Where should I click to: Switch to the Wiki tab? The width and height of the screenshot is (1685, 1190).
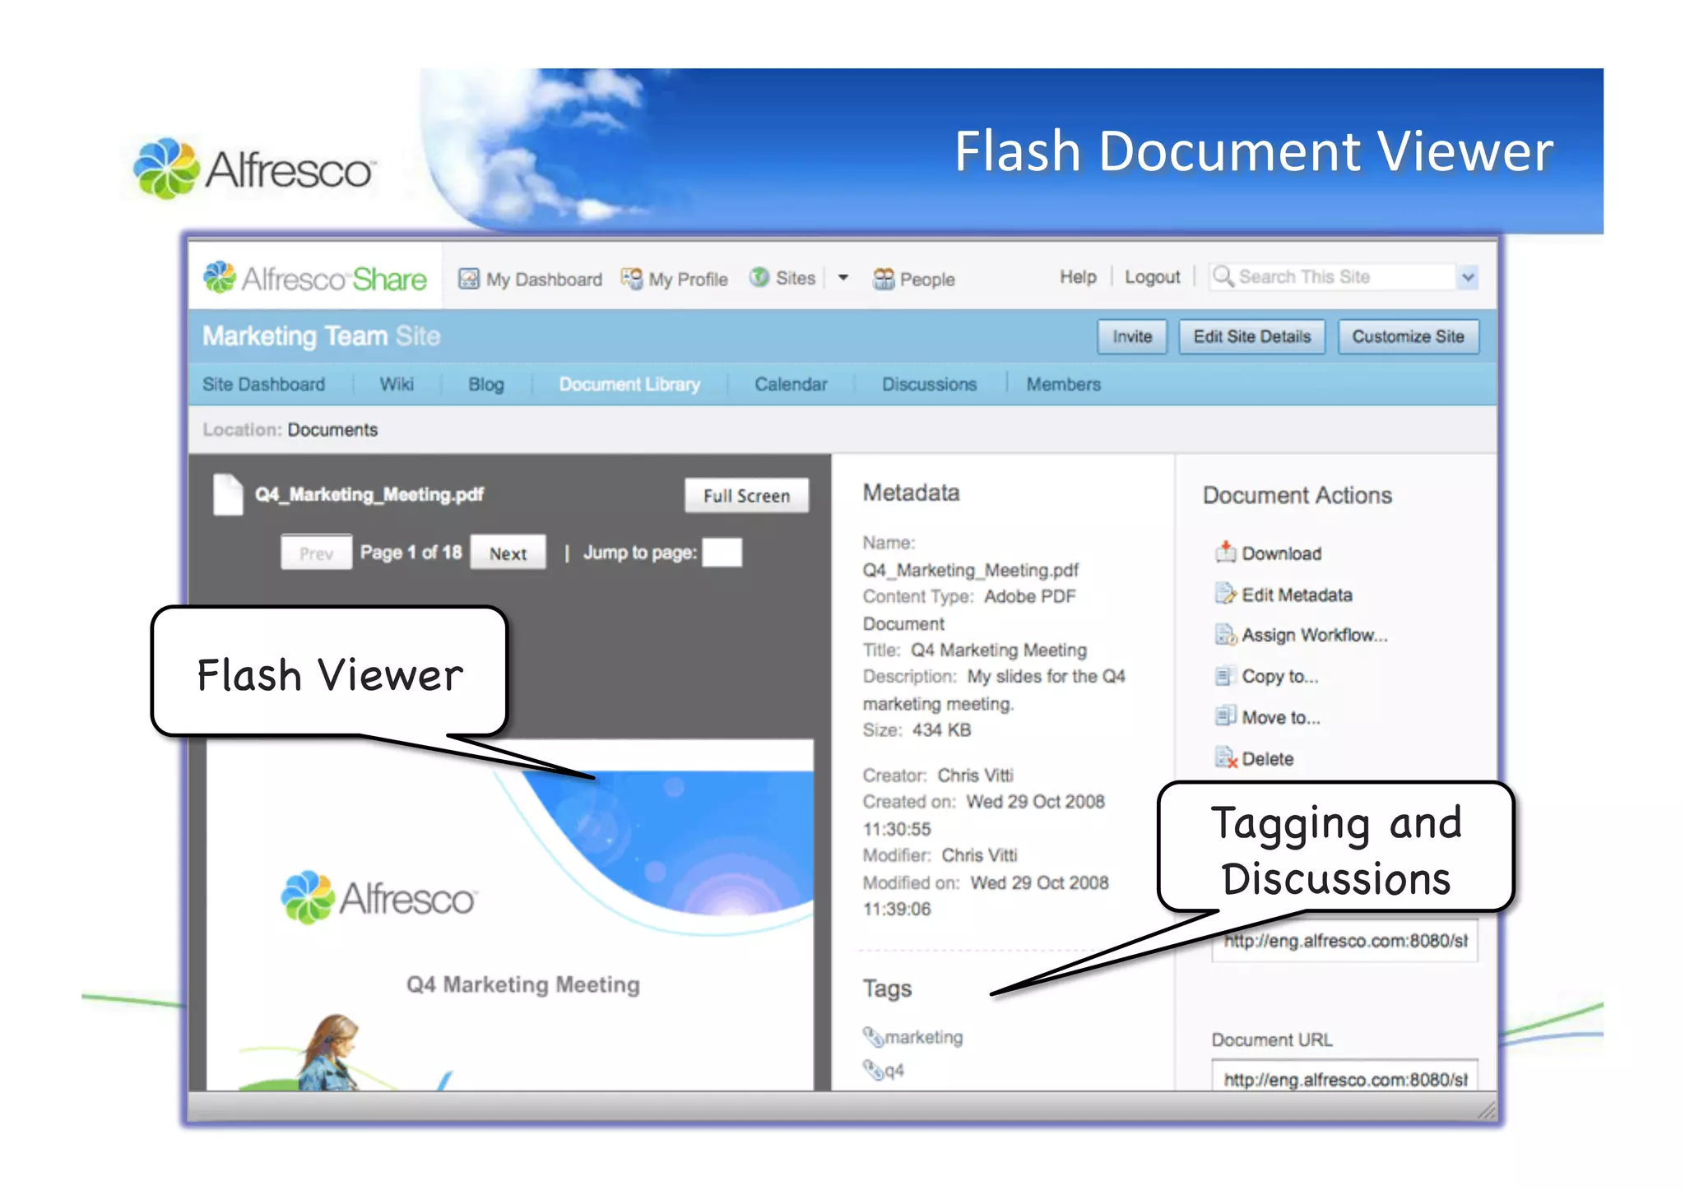(397, 384)
